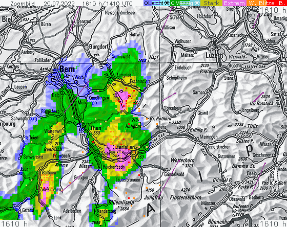Click the pink Extrem legend swatch

point(235,3)
